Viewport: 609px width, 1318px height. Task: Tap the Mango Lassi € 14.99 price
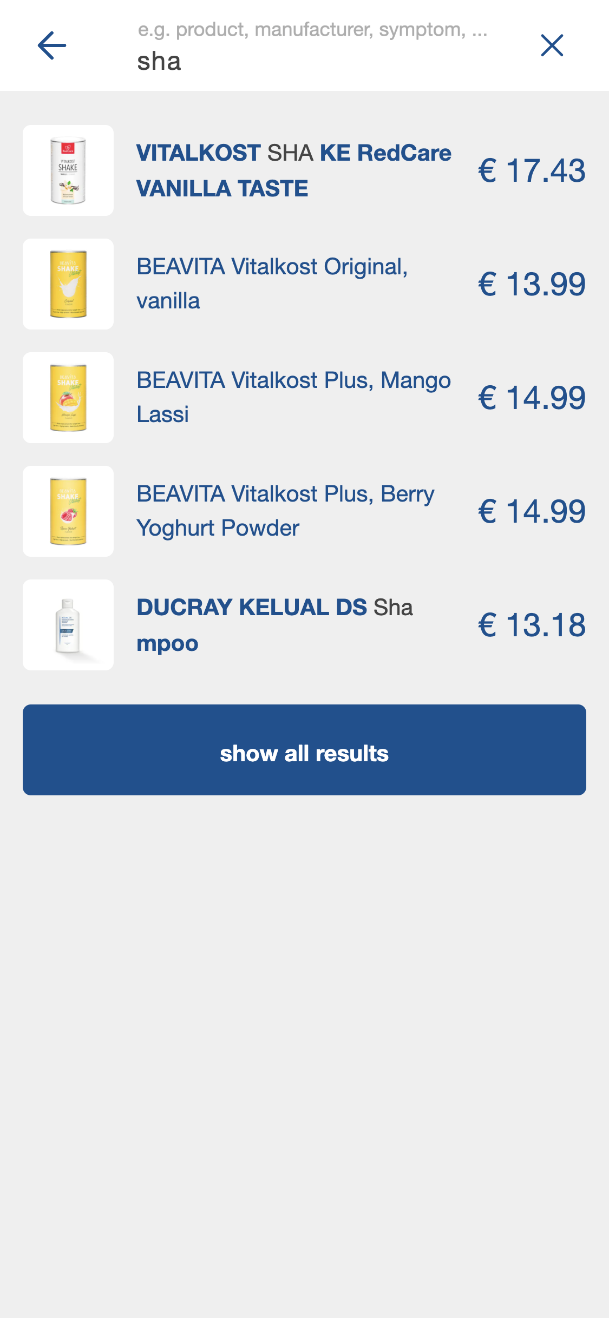(532, 398)
